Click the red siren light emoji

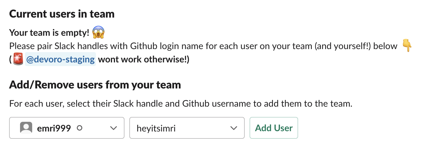tap(18, 59)
